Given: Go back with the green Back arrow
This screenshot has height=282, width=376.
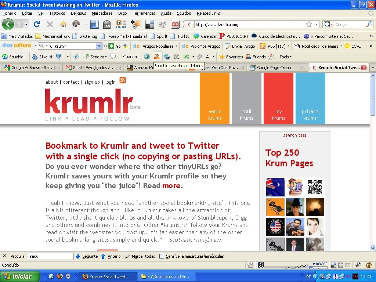Looking at the screenshot, I should coord(8,24).
